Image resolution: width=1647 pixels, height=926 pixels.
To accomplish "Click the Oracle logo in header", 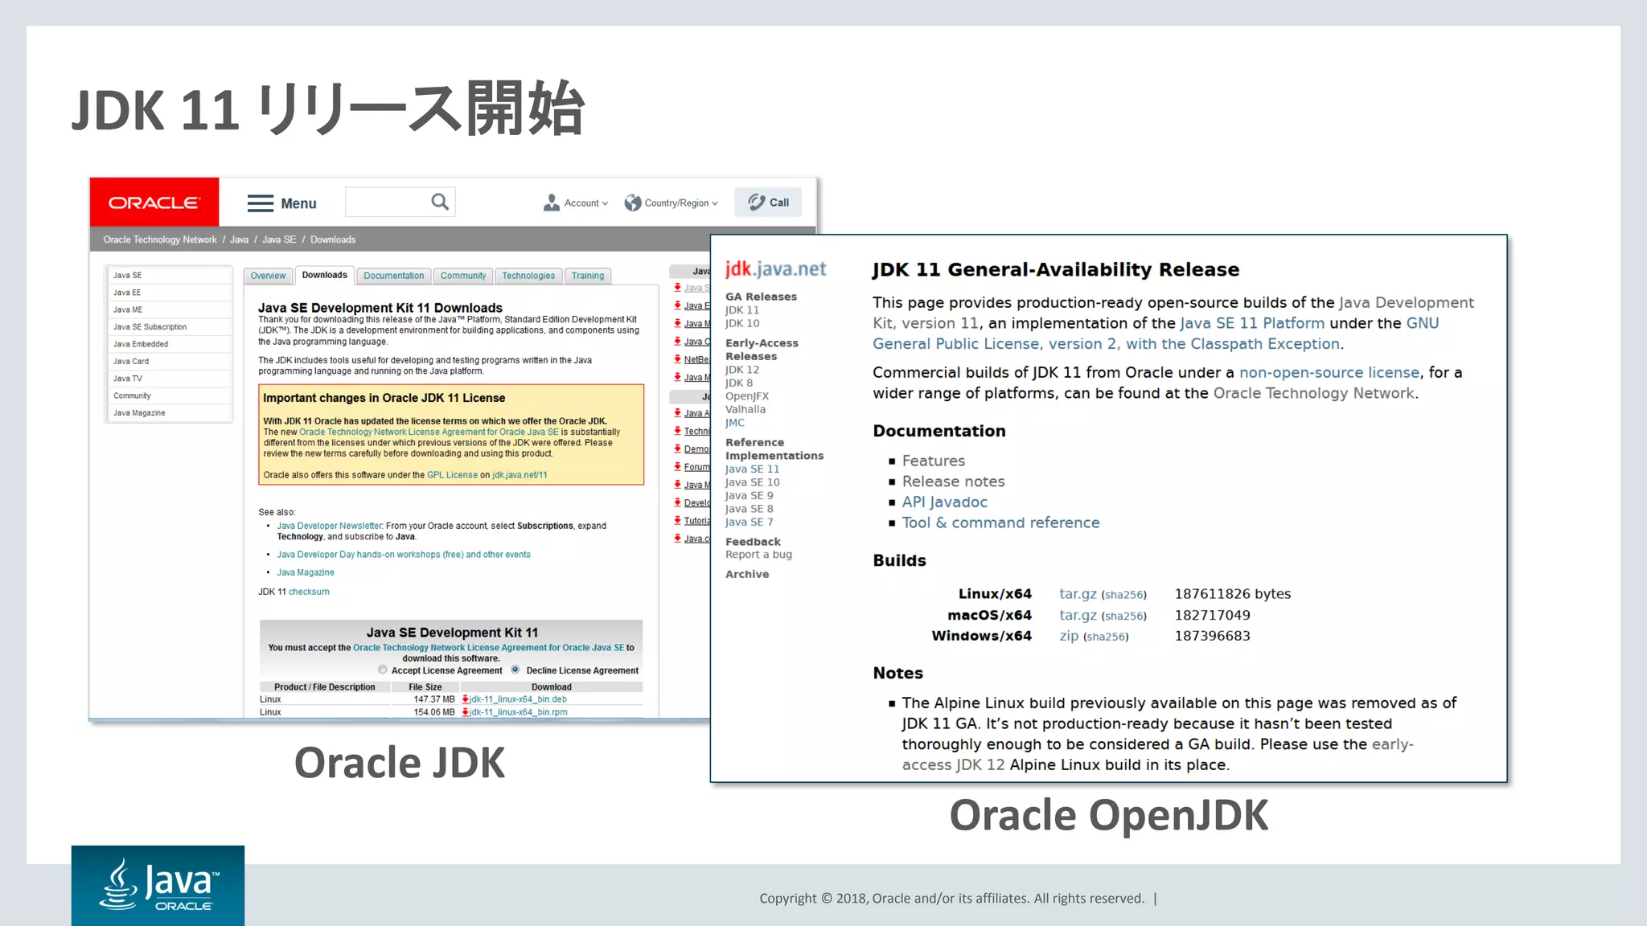I will click(154, 203).
